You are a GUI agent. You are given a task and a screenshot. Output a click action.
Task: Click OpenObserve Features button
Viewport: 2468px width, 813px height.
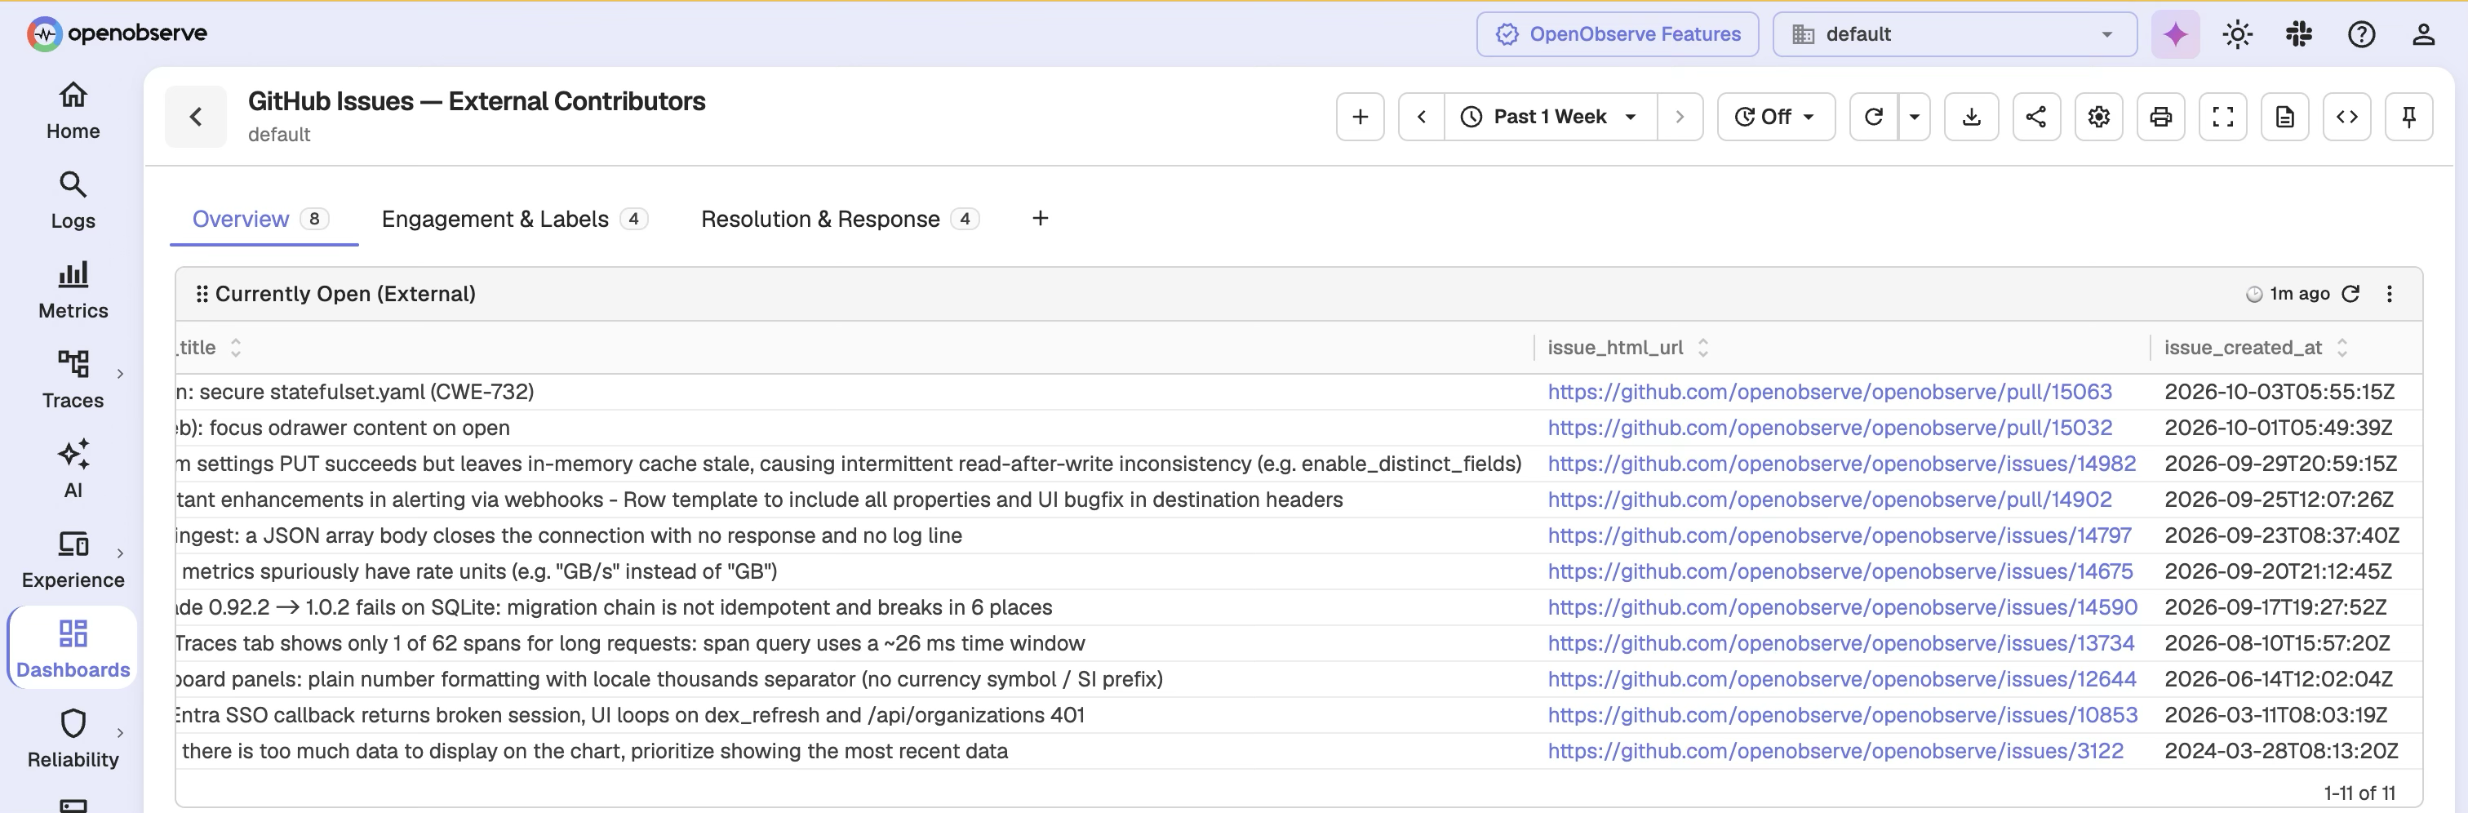[x=1618, y=34]
